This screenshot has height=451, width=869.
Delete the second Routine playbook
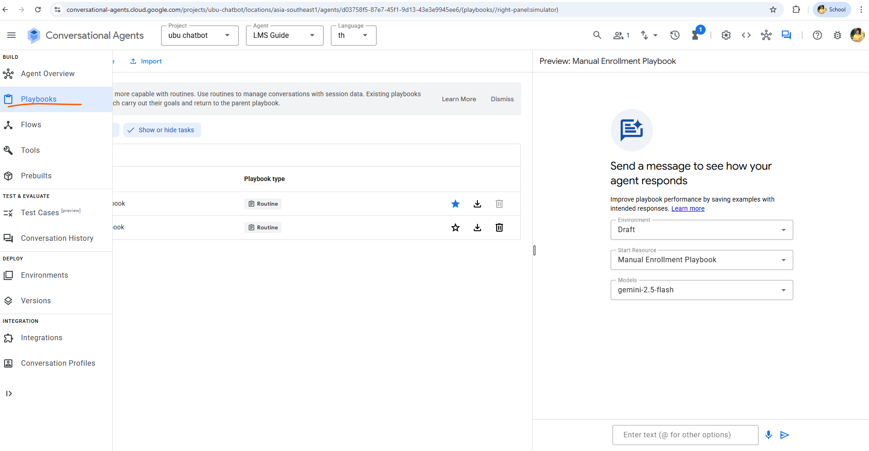[499, 228]
